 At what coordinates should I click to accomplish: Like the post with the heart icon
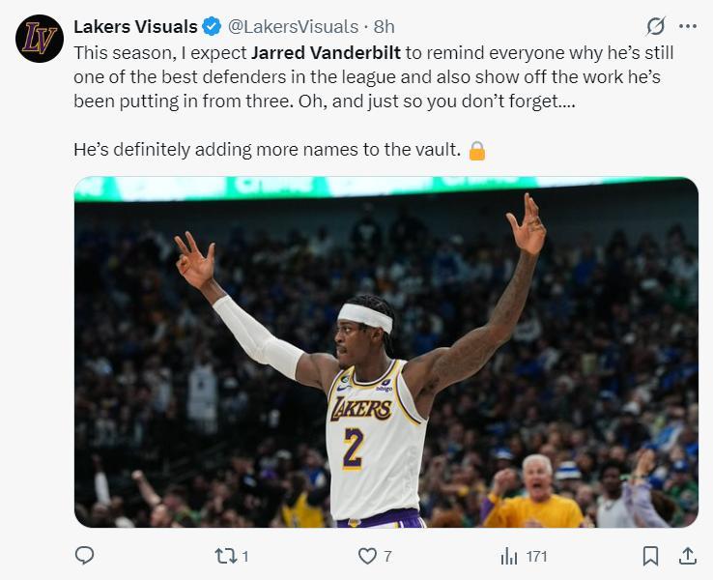[367, 556]
